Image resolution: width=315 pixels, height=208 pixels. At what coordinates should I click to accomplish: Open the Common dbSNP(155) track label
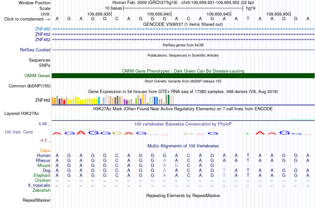pyautogui.click(x=29, y=86)
